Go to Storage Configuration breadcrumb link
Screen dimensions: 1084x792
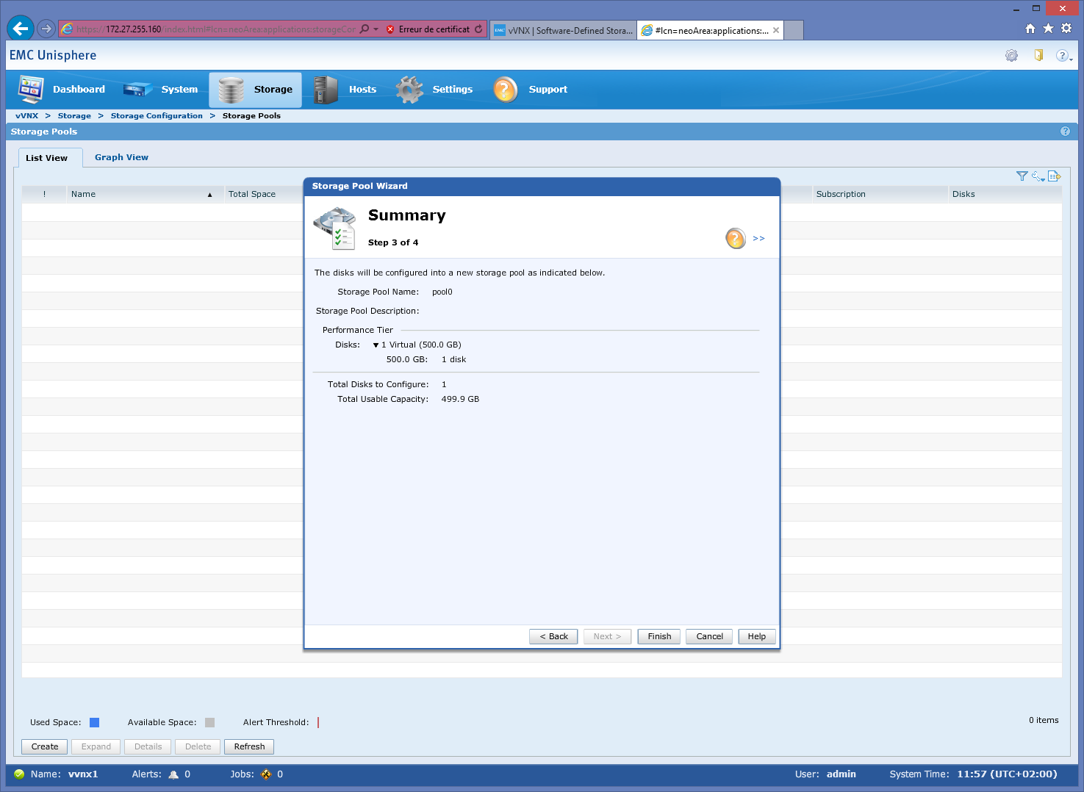(x=157, y=116)
